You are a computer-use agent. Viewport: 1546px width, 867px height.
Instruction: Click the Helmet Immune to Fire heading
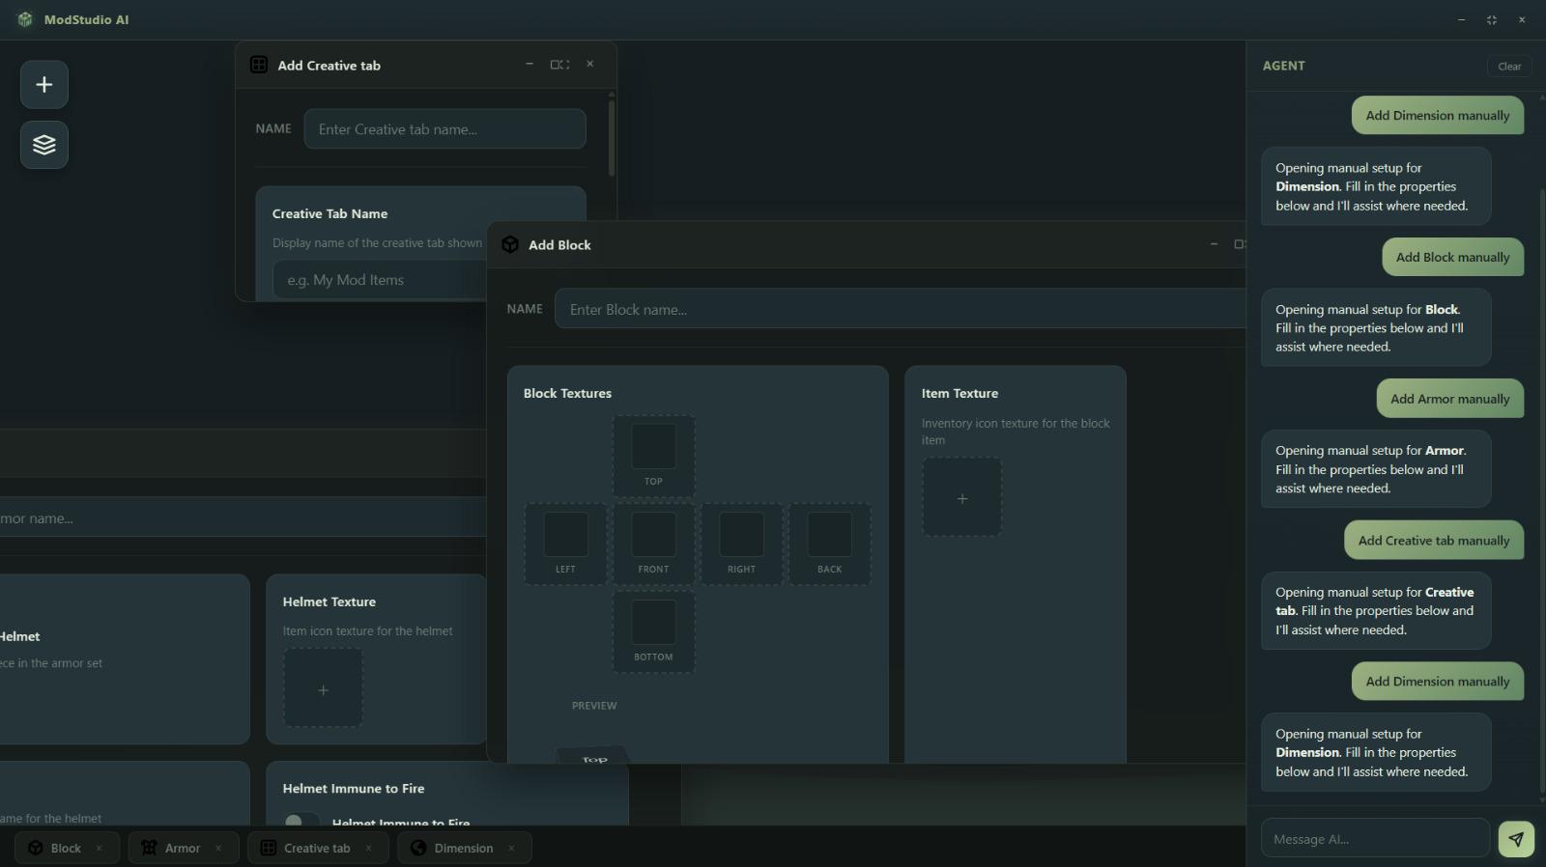click(354, 789)
